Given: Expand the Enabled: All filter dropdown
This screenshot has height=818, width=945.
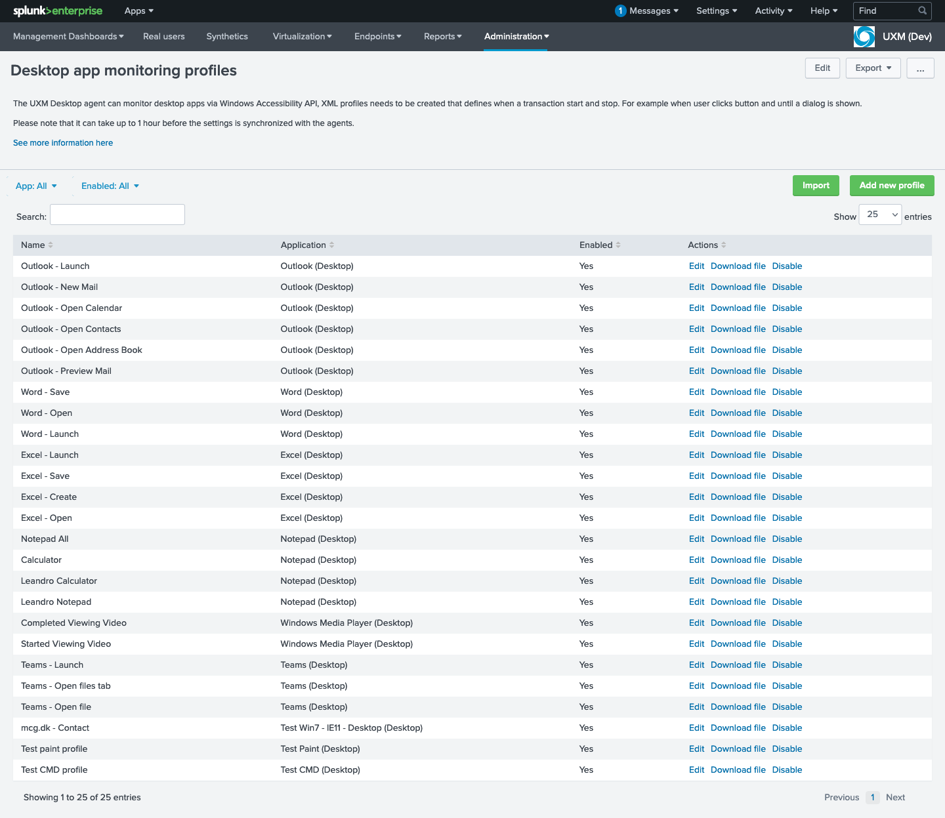Looking at the screenshot, I should click(x=110, y=186).
